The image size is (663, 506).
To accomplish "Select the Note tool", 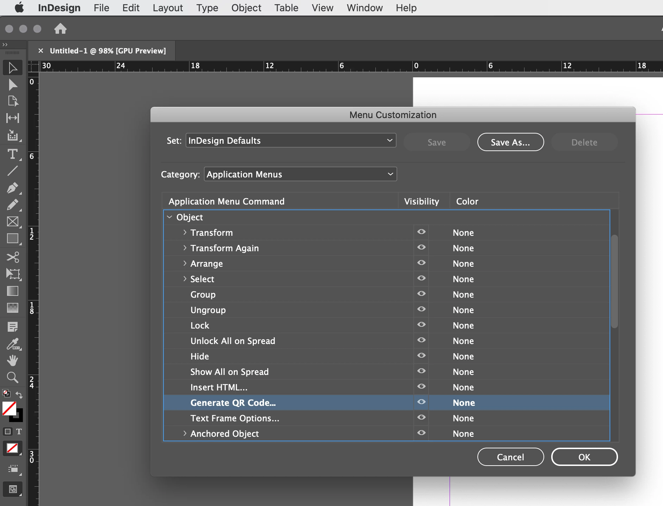I will tap(13, 327).
